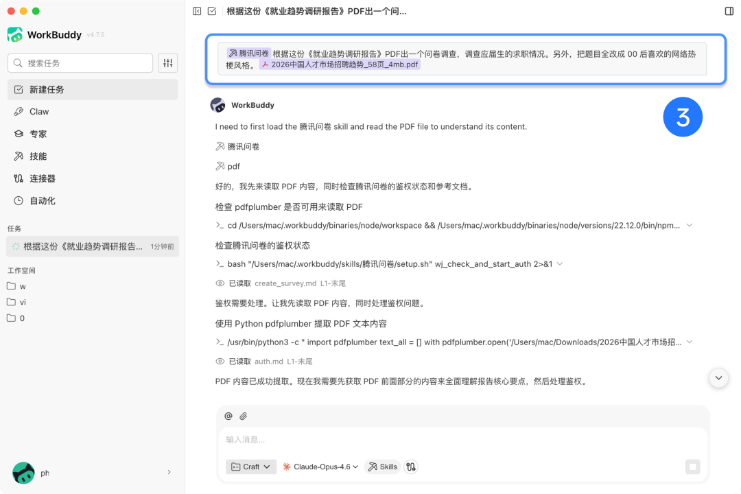Select the 根据这份《就业趋势调研报告 task
Image resolution: width=741 pixels, height=494 pixels.
[x=93, y=246]
